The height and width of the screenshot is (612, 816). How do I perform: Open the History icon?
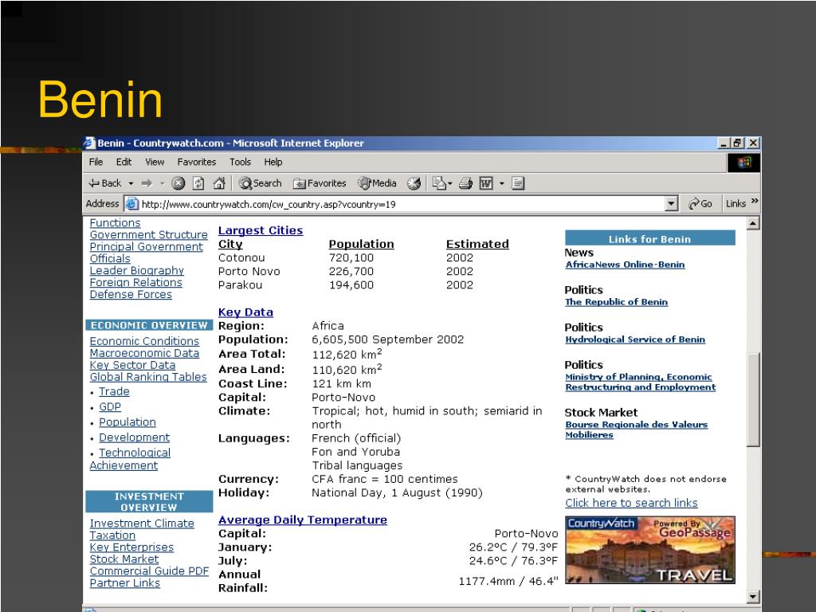coord(414,183)
